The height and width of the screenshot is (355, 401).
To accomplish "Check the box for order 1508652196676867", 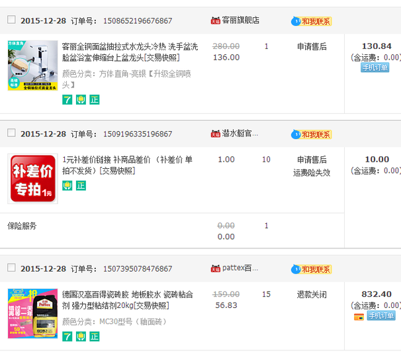I will (x=11, y=20).
